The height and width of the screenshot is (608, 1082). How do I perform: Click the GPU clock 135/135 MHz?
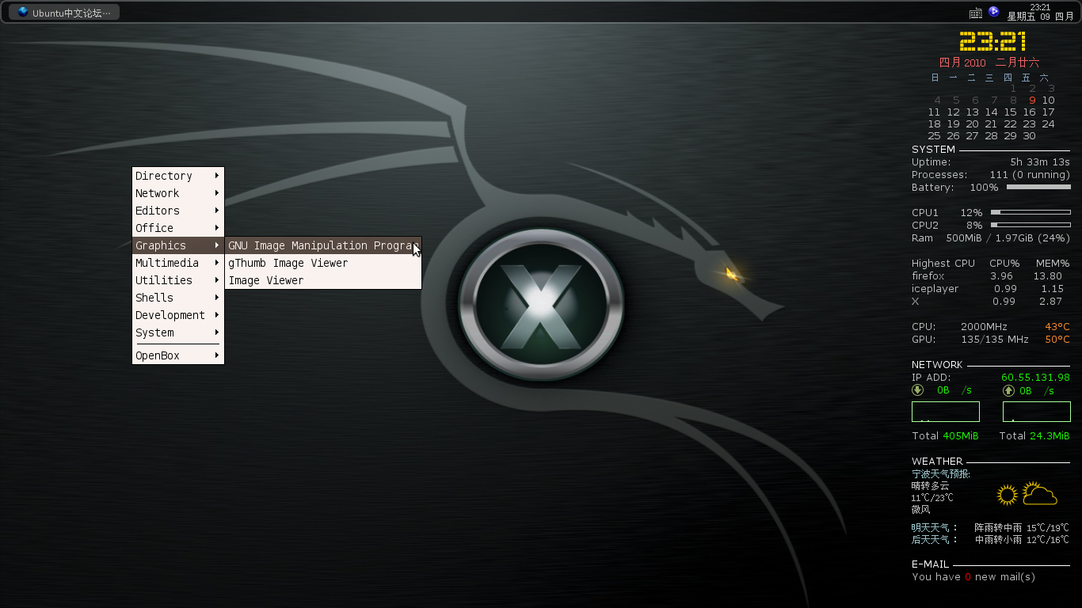(x=995, y=340)
